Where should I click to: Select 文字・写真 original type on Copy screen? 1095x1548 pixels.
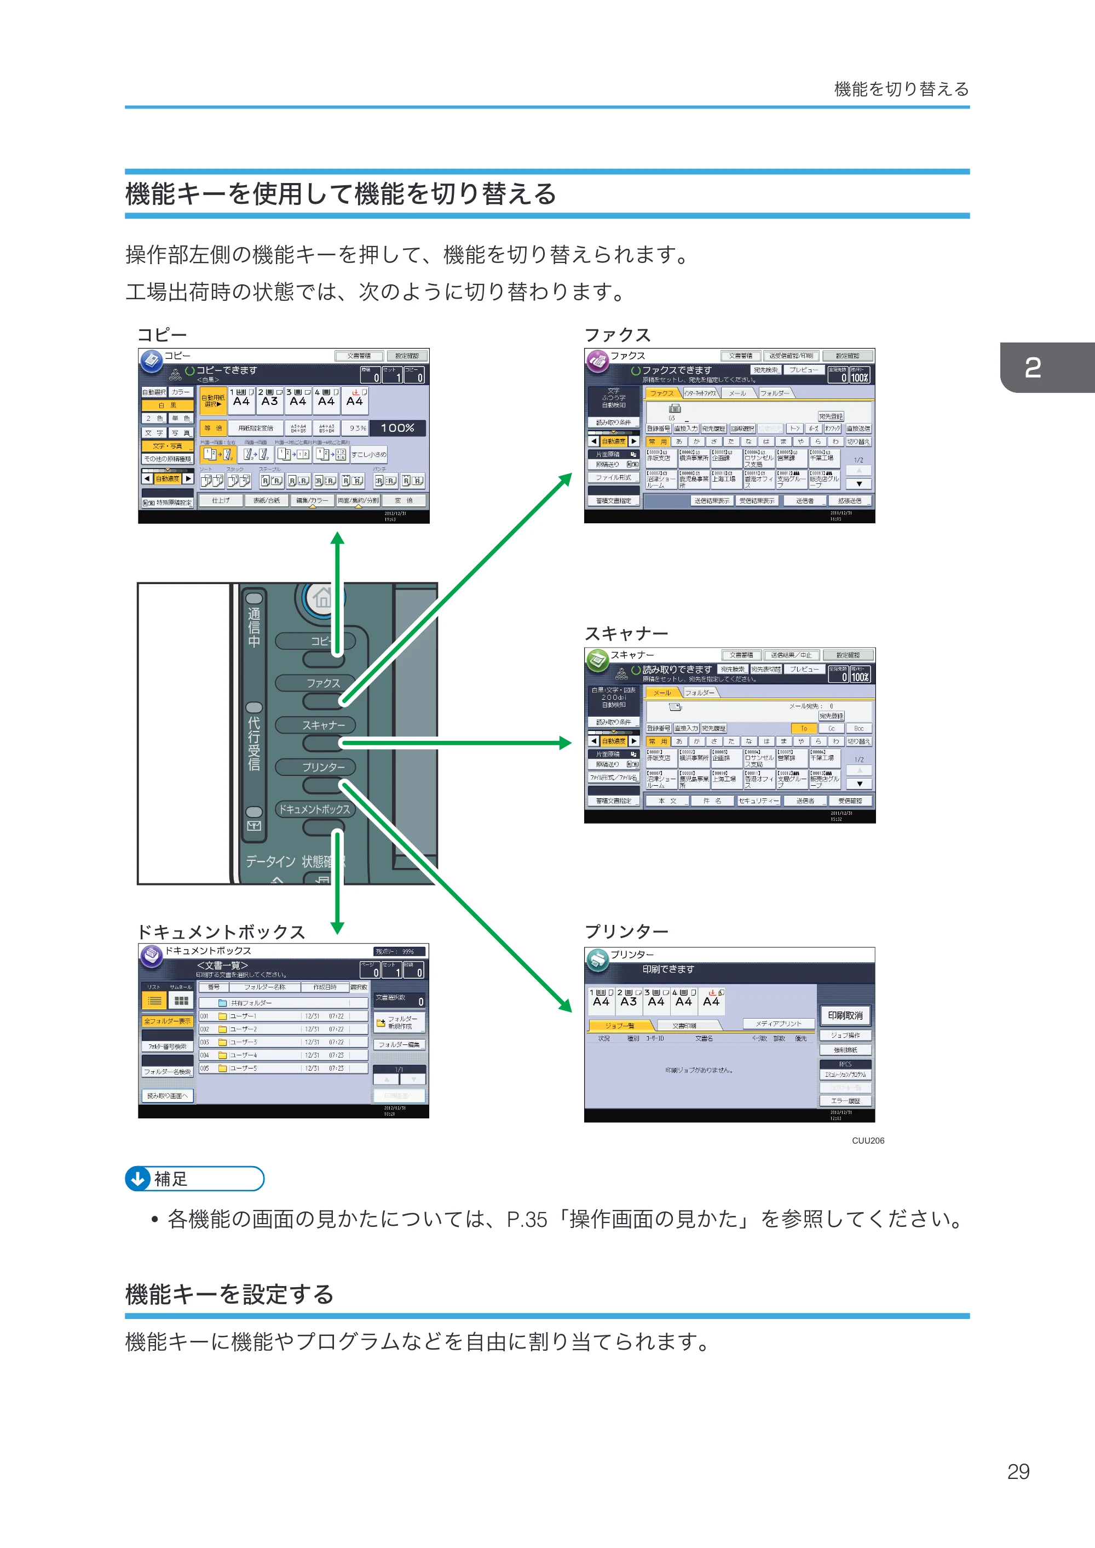click(167, 445)
